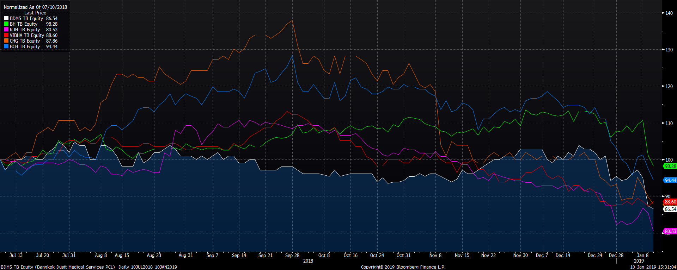677x270 pixels.
Task: Click the Sep 7 date label
Action: click(x=212, y=255)
